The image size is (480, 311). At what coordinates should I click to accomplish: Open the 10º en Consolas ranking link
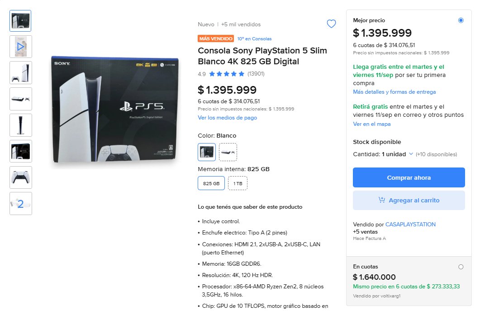click(x=254, y=38)
